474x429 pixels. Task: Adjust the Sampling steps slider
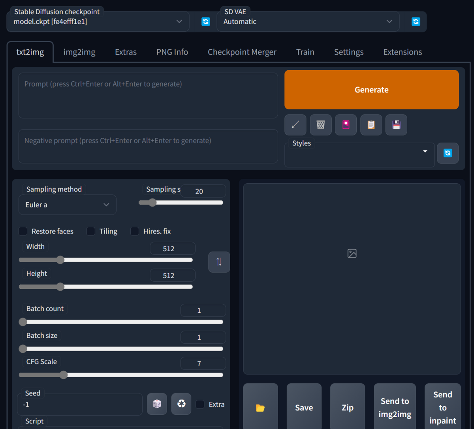pos(181,203)
